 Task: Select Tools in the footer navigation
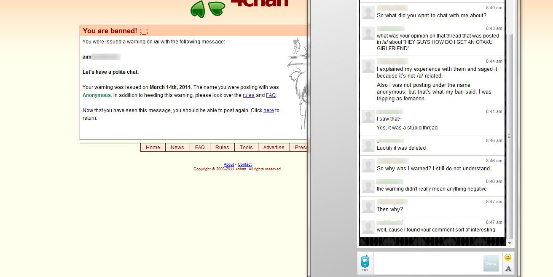(246, 148)
